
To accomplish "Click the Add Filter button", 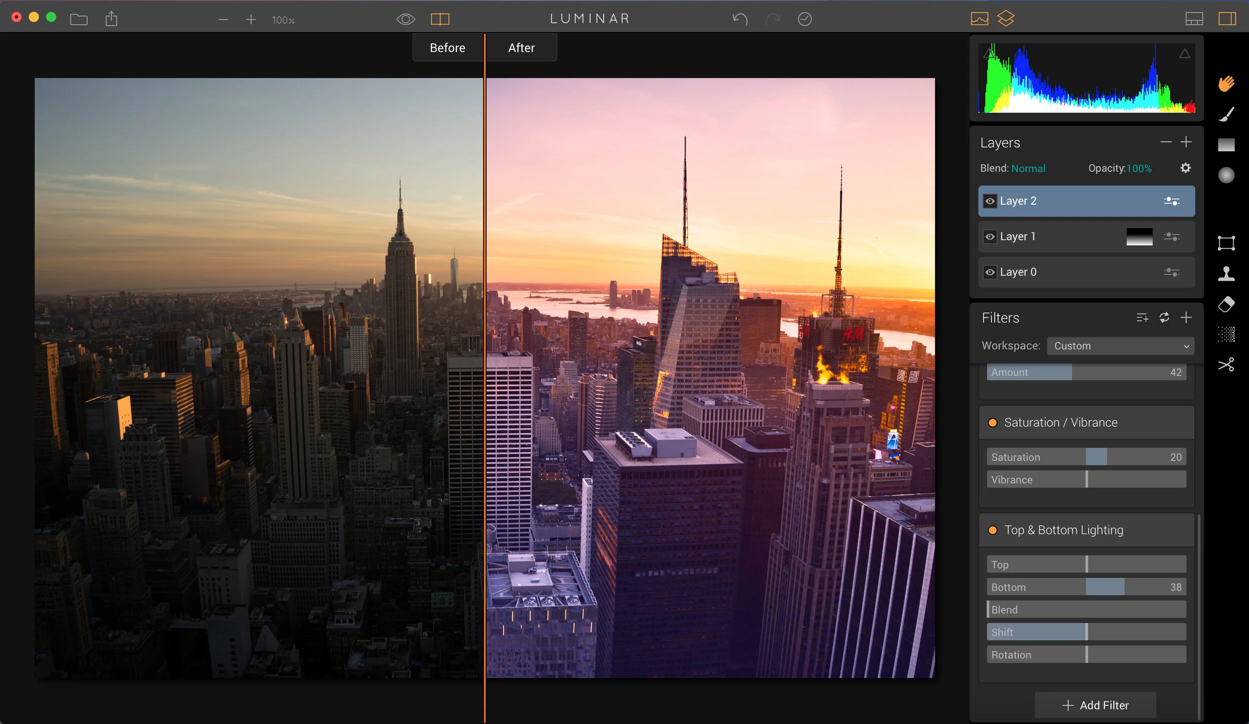I will pyautogui.click(x=1095, y=705).
